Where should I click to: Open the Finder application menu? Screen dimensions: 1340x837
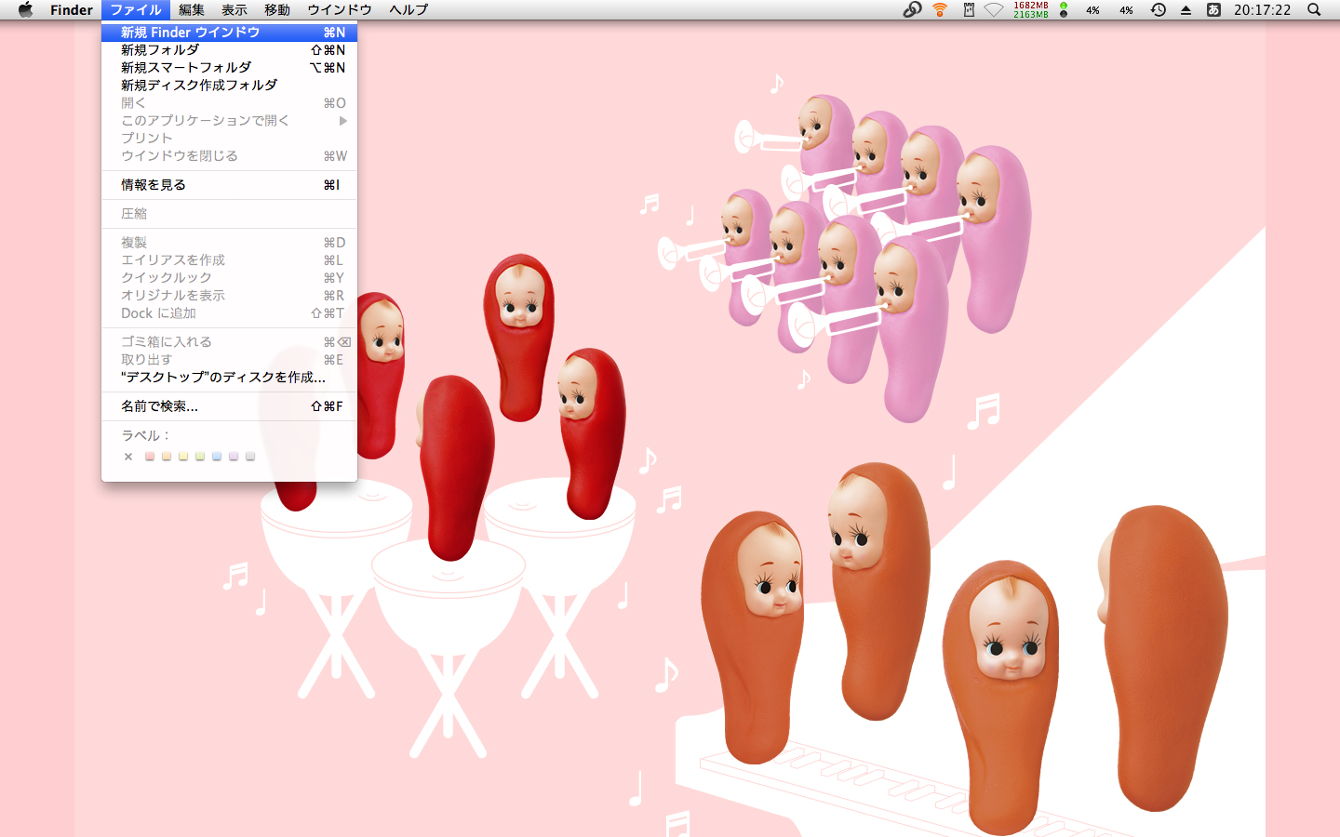pos(72,9)
